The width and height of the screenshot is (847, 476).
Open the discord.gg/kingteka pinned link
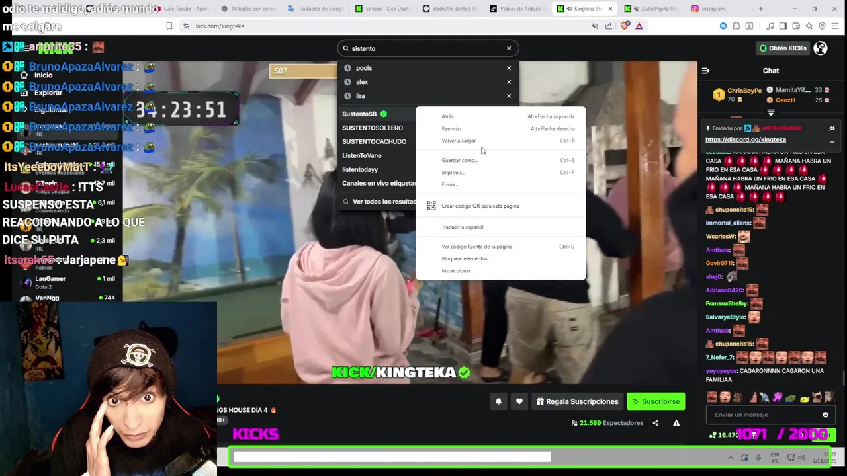point(746,139)
